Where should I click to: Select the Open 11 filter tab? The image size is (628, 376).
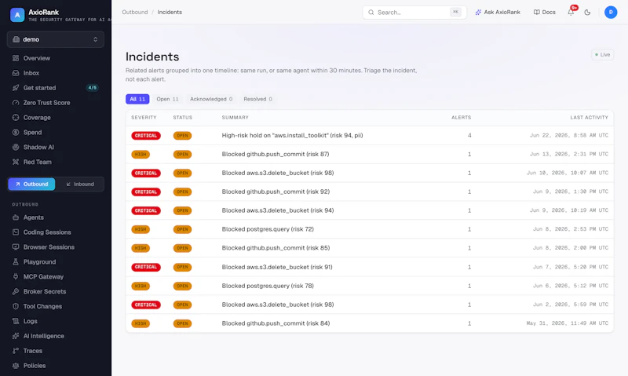tap(167, 99)
